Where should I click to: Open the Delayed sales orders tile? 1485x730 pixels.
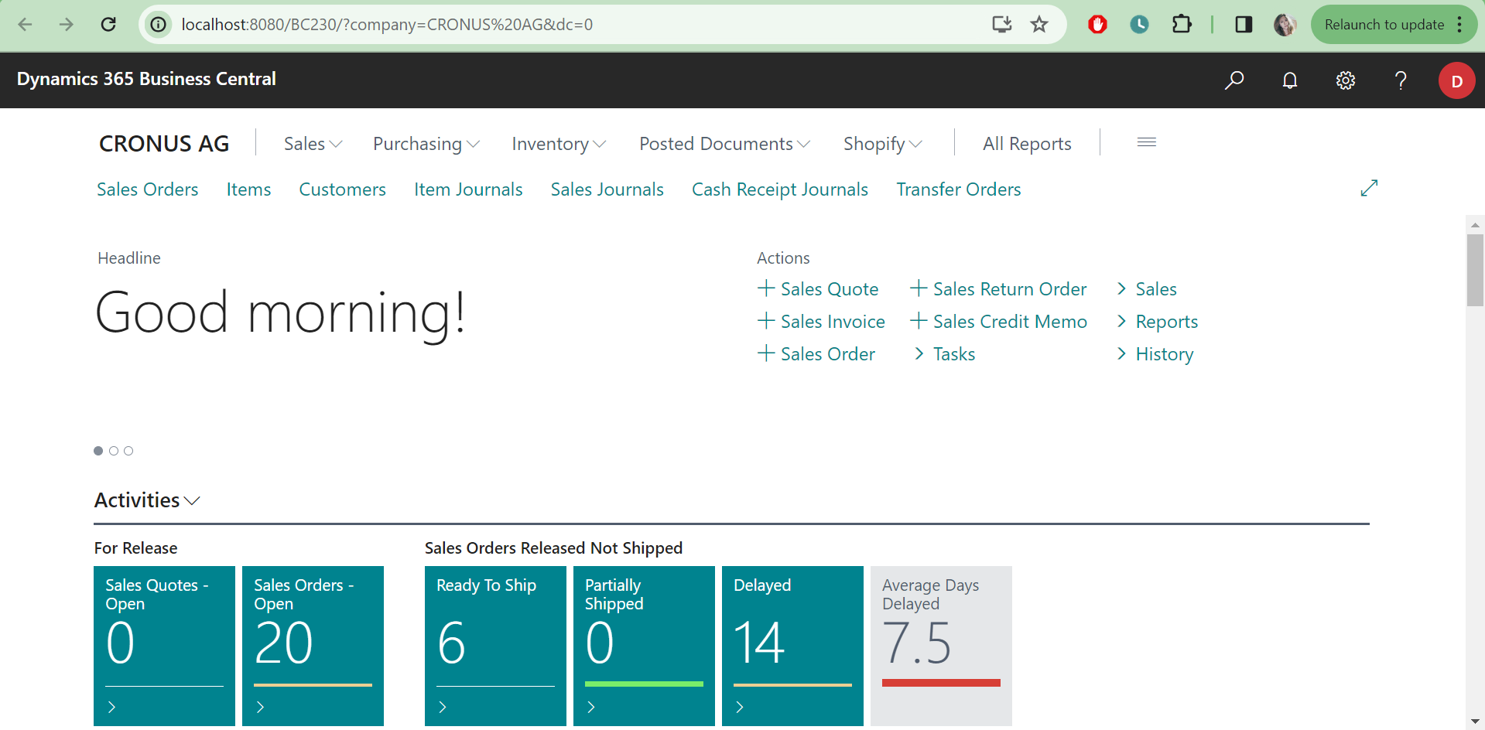pos(792,645)
